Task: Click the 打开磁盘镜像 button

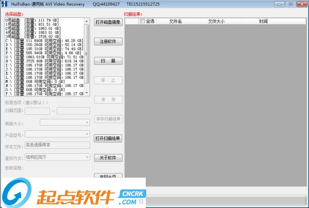Action: pyautogui.click(x=108, y=22)
